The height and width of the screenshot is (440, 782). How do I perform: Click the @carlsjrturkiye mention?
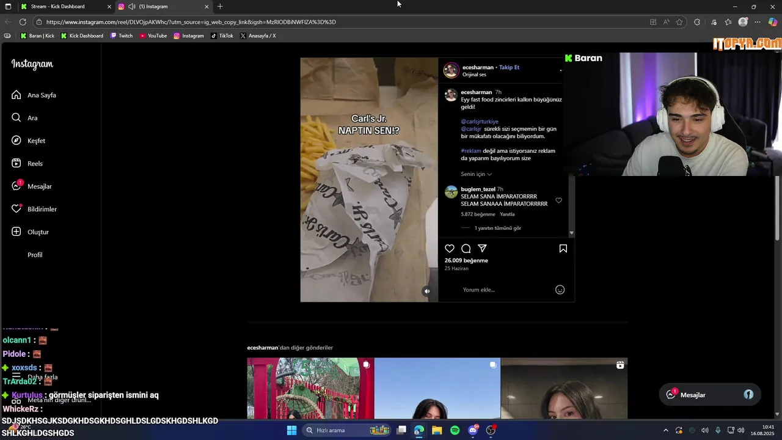[480, 122]
